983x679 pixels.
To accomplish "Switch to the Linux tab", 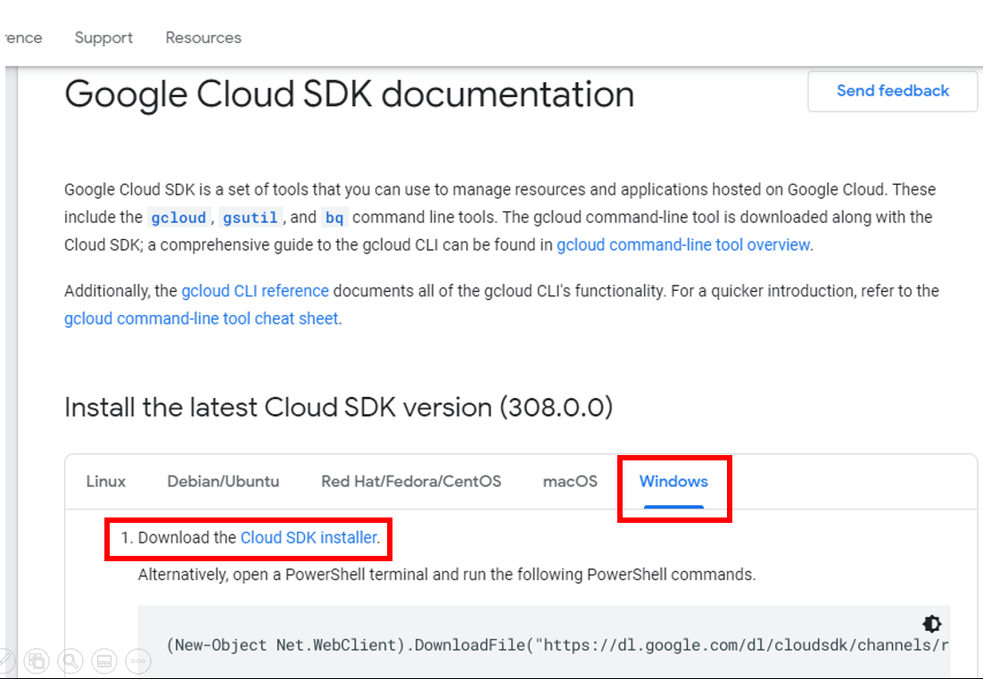I will click(106, 482).
